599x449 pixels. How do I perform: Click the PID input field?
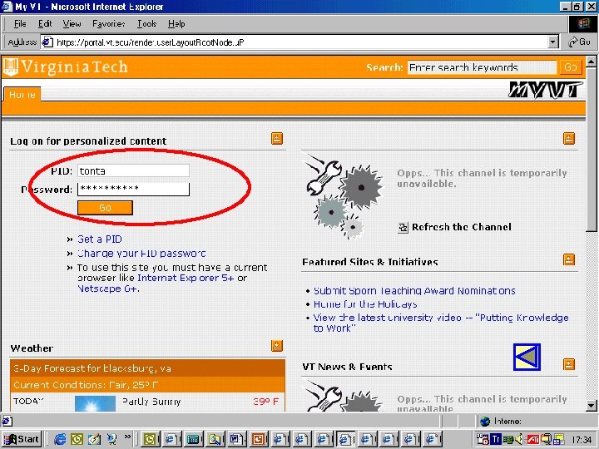133,170
